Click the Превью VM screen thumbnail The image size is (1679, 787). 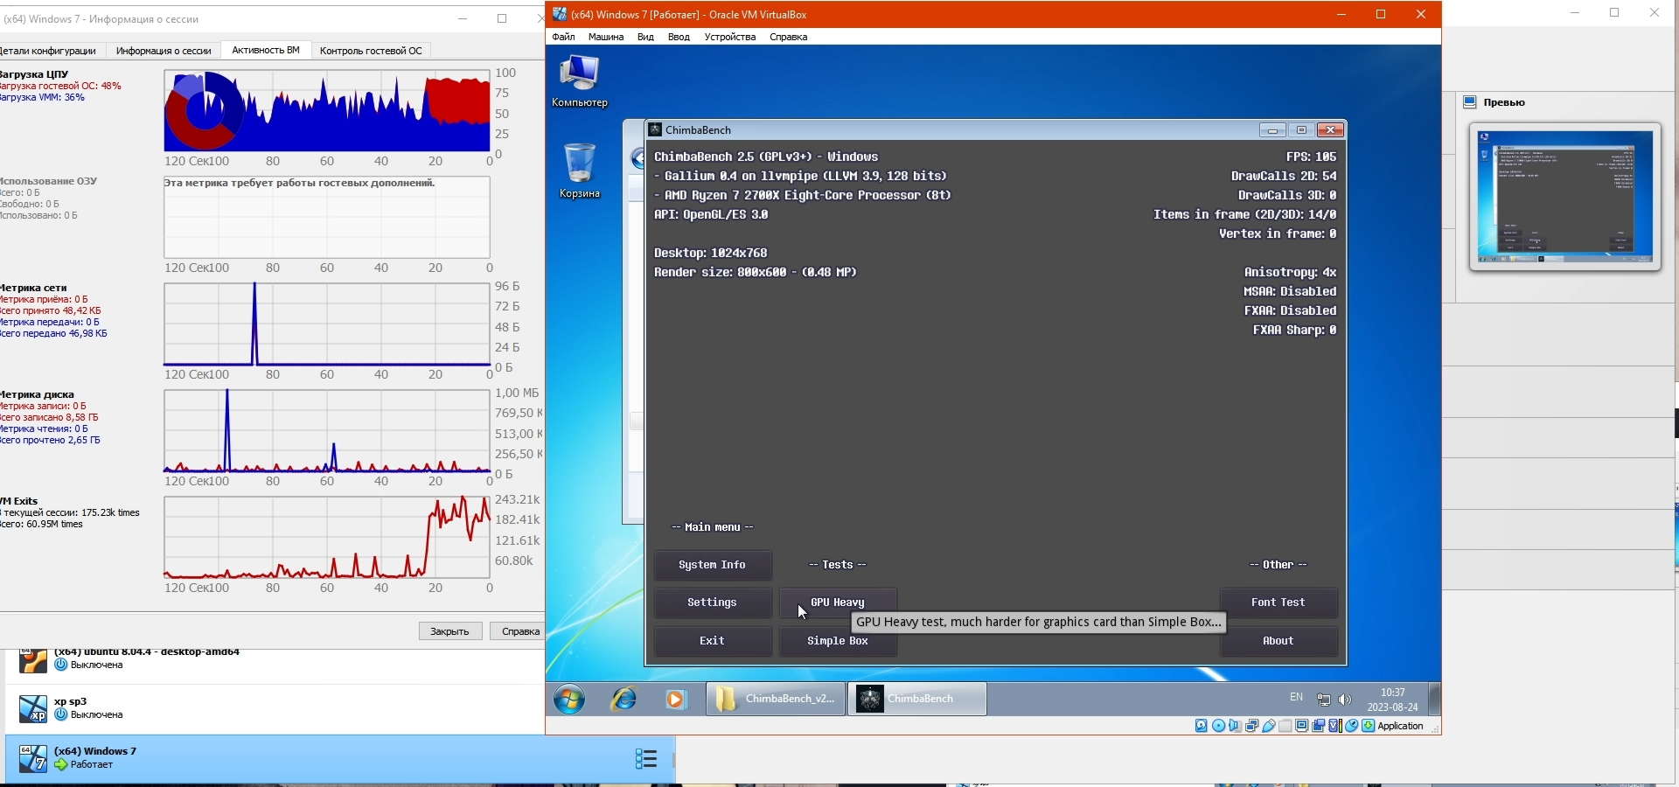[x=1565, y=197]
